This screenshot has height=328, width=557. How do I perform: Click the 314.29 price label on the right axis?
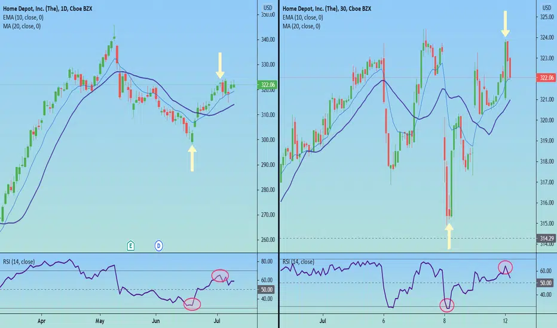pyautogui.click(x=546, y=239)
